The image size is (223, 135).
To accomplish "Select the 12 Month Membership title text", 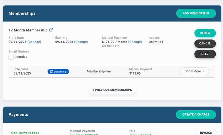I will (x=28, y=30).
